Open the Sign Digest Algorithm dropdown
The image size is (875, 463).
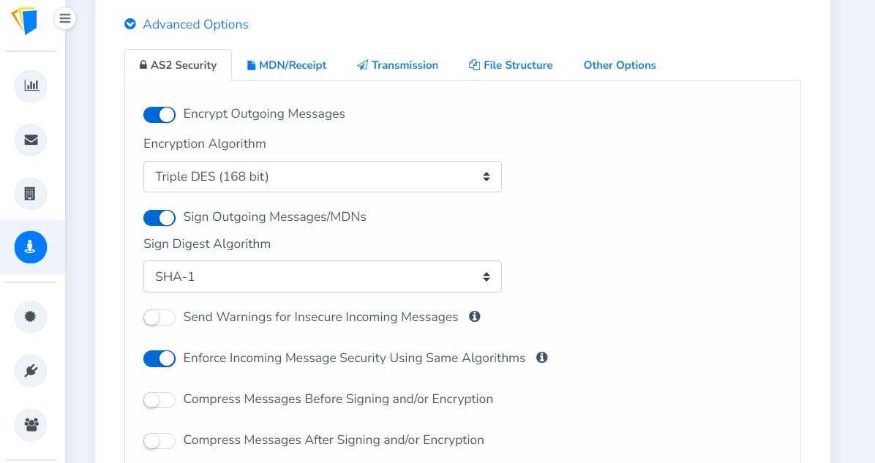(322, 276)
